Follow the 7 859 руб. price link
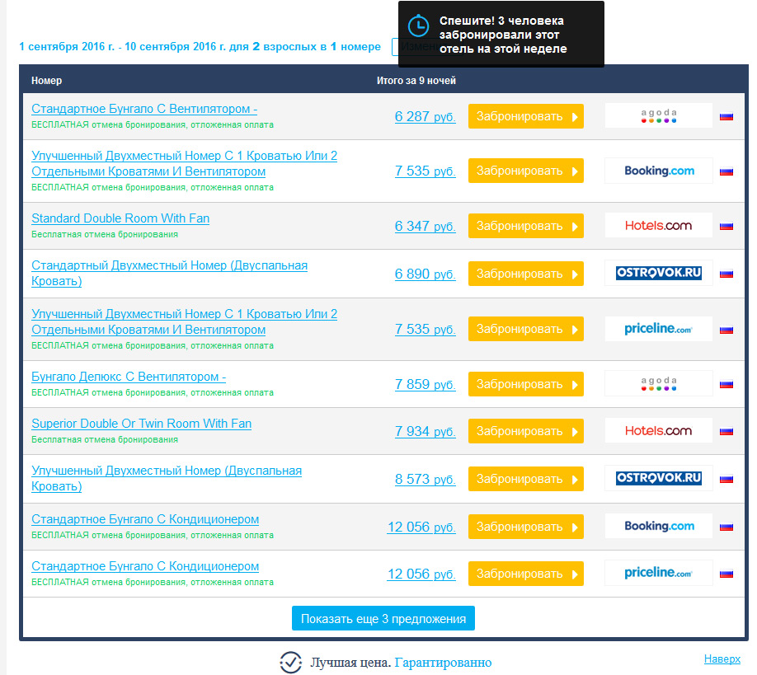The width and height of the screenshot is (757, 675). coord(425,384)
